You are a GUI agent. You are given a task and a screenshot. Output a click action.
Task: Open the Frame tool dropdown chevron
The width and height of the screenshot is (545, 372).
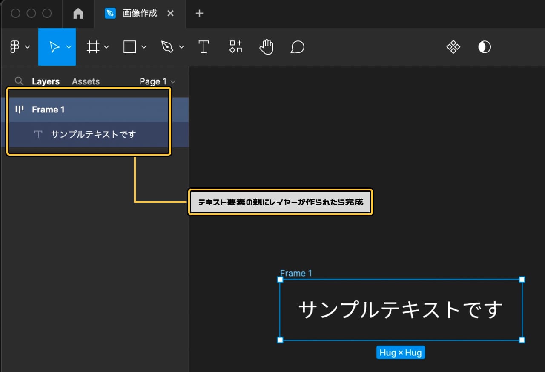[106, 47]
